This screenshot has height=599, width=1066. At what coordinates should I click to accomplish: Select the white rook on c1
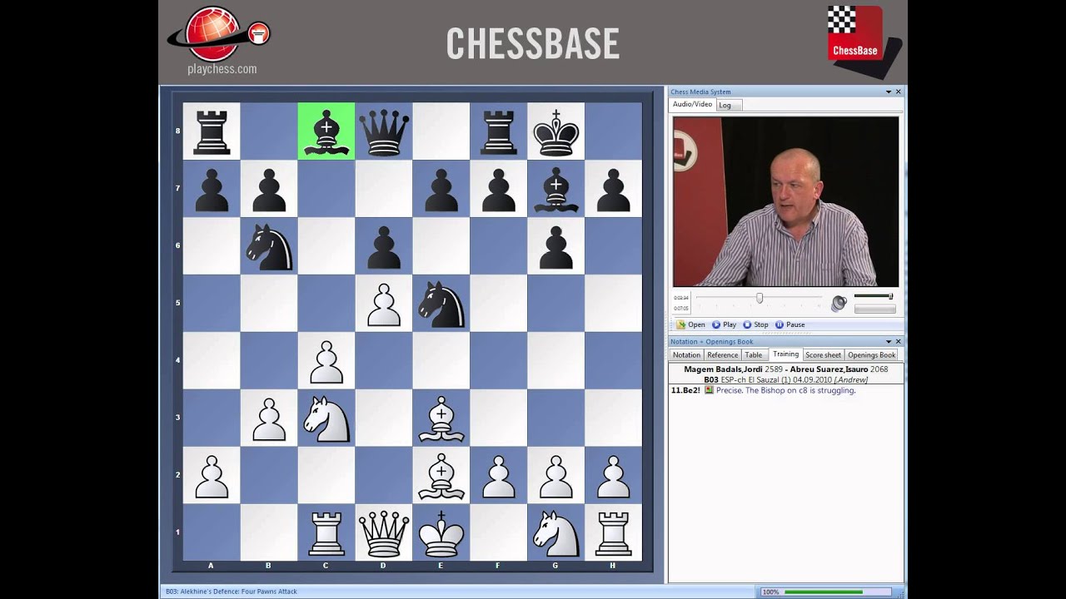[326, 532]
